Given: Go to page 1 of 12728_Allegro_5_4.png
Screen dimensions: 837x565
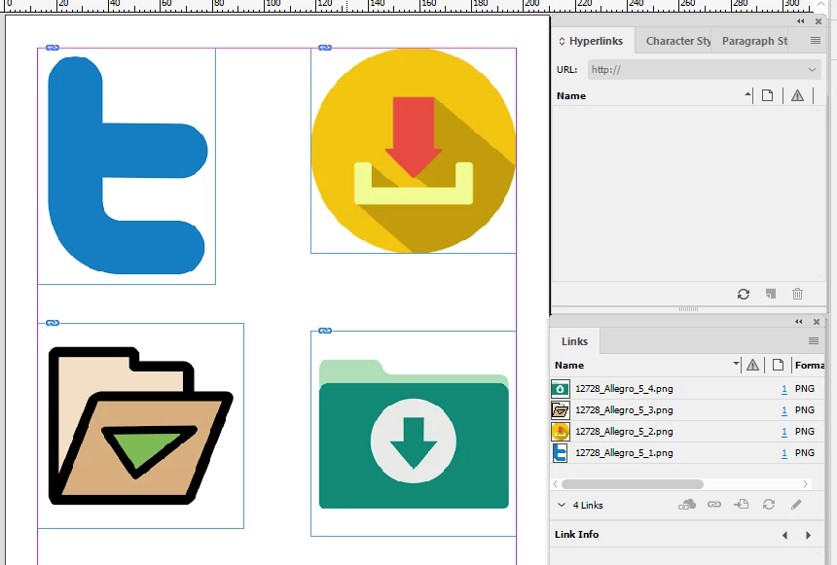Looking at the screenshot, I should click(x=784, y=389).
